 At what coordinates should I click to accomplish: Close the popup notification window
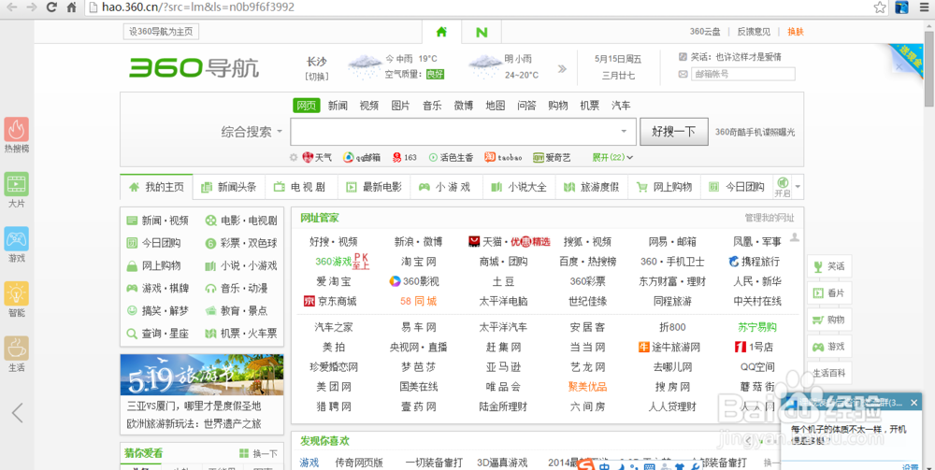click(913, 404)
